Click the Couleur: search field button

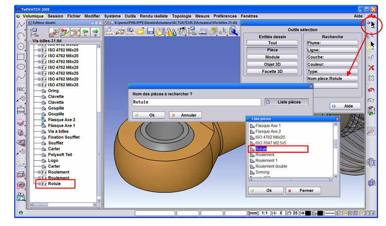pyautogui.click(x=332, y=65)
